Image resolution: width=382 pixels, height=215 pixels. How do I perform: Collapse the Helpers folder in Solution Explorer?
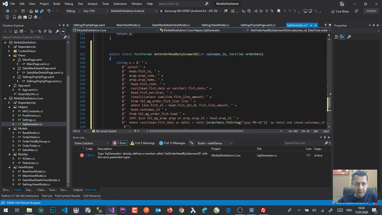click(9, 107)
